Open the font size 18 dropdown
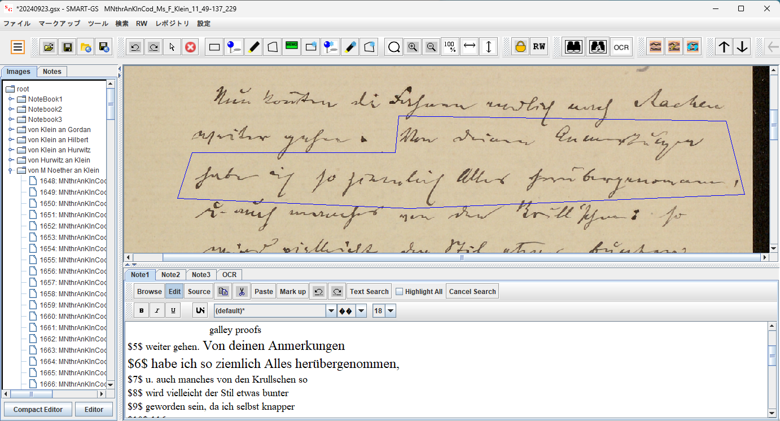The height and width of the screenshot is (421, 780). coord(391,310)
